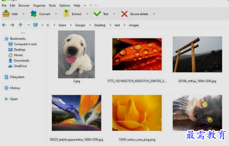This screenshot has height=146, width=229.
Task: Click file name 13043-yelow_rose_png.png
Action: pos(137,140)
